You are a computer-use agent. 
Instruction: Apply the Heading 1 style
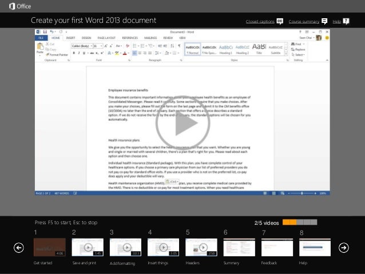coord(225,49)
